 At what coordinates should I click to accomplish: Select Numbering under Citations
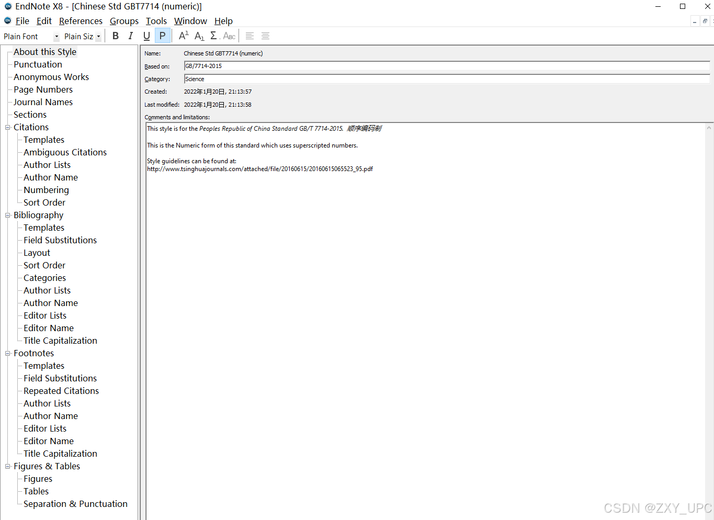(x=46, y=190)
